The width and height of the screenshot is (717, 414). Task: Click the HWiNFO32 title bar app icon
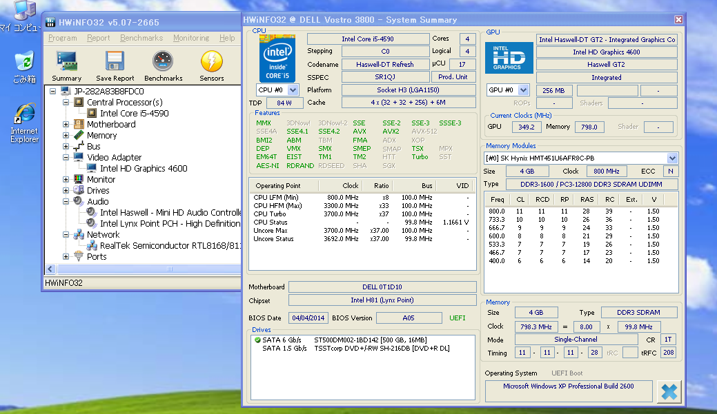(x=50, y=22)
